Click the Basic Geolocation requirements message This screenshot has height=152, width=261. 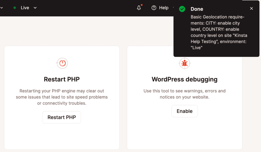[x=219, y=32]
